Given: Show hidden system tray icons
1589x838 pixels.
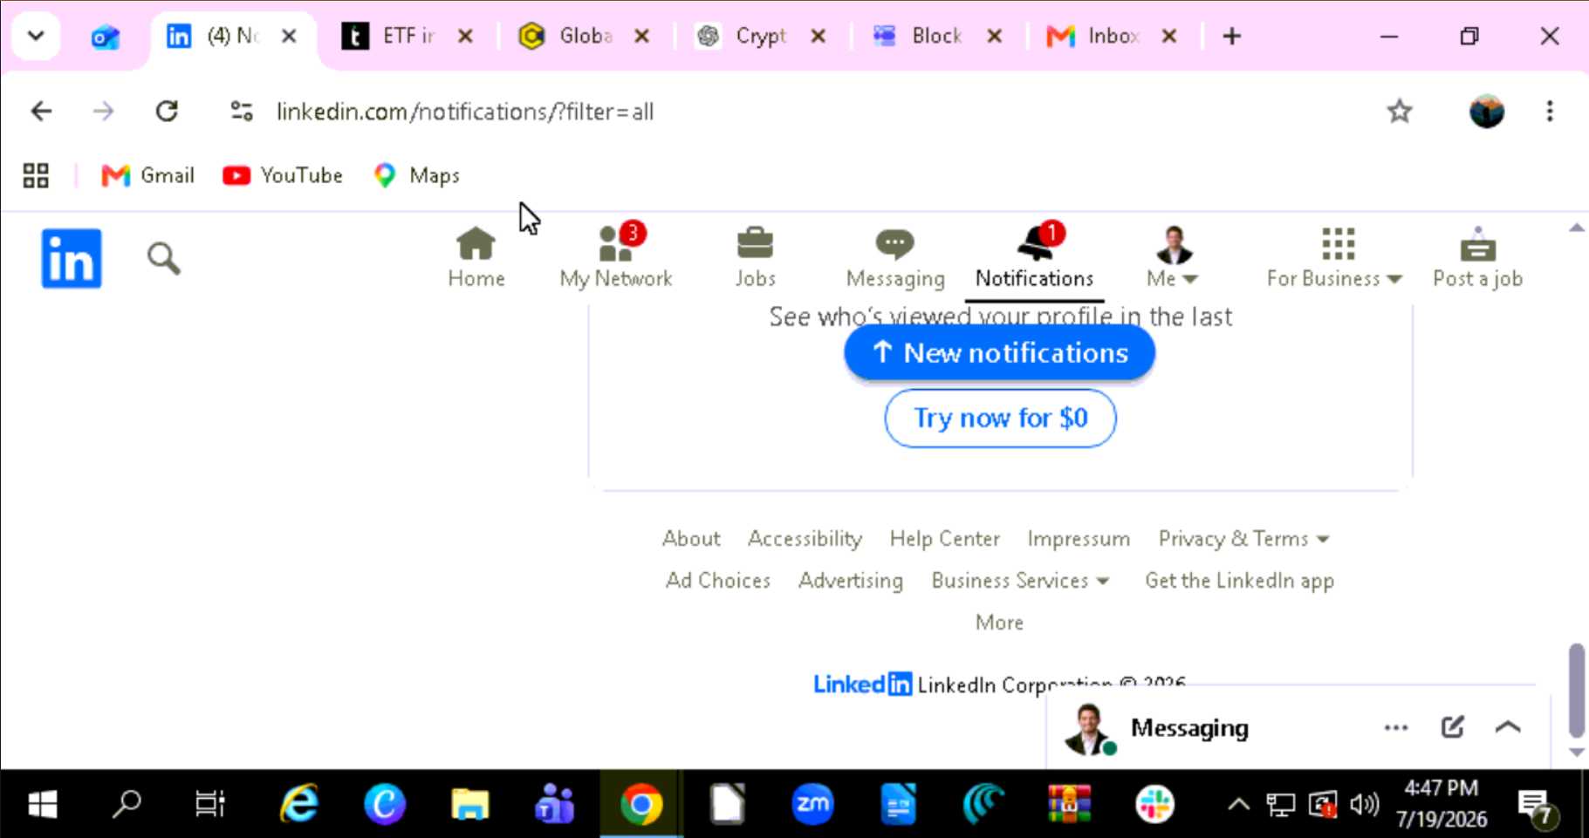Looking at the screenshot, I should 1238,804.
